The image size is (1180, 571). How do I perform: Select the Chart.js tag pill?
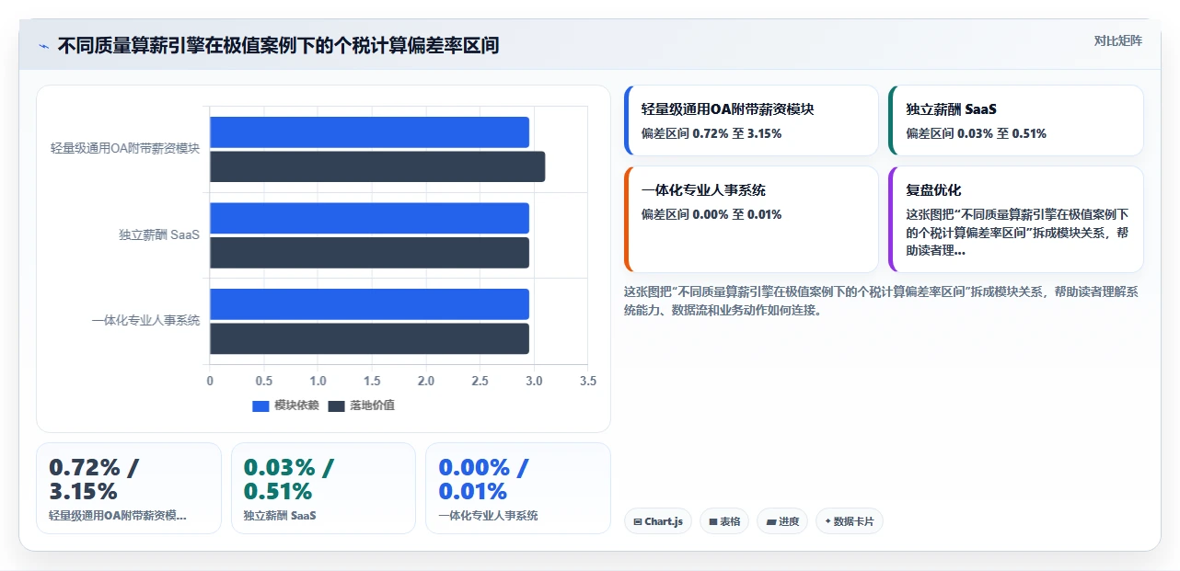click(658, 521)
